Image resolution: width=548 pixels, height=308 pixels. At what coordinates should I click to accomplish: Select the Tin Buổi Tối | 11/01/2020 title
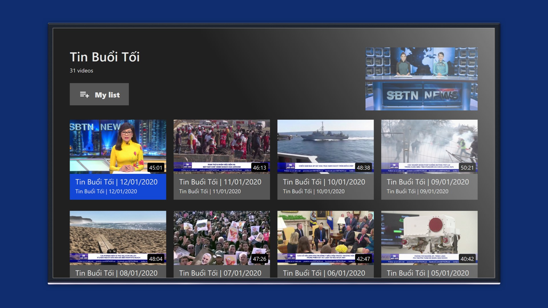220,182
